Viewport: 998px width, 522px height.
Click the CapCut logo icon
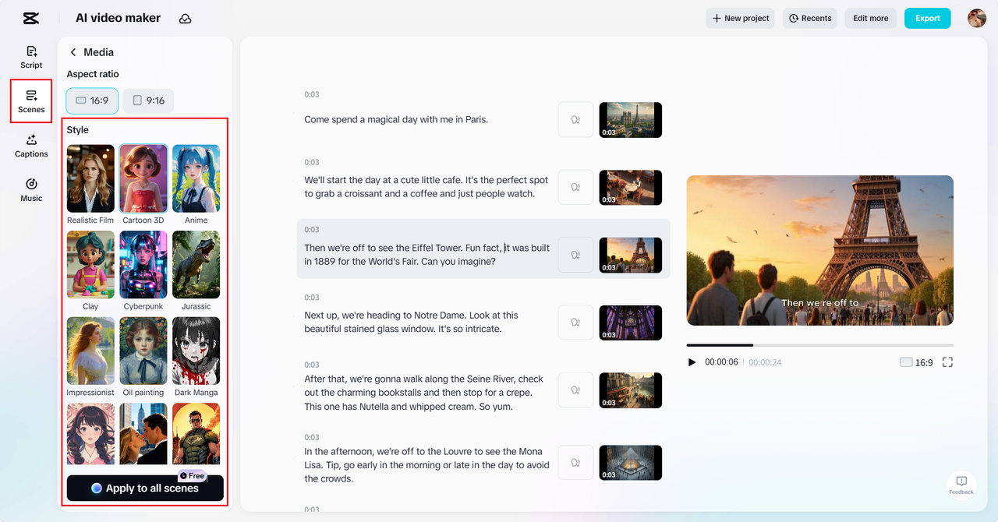[x=31, y=18]
